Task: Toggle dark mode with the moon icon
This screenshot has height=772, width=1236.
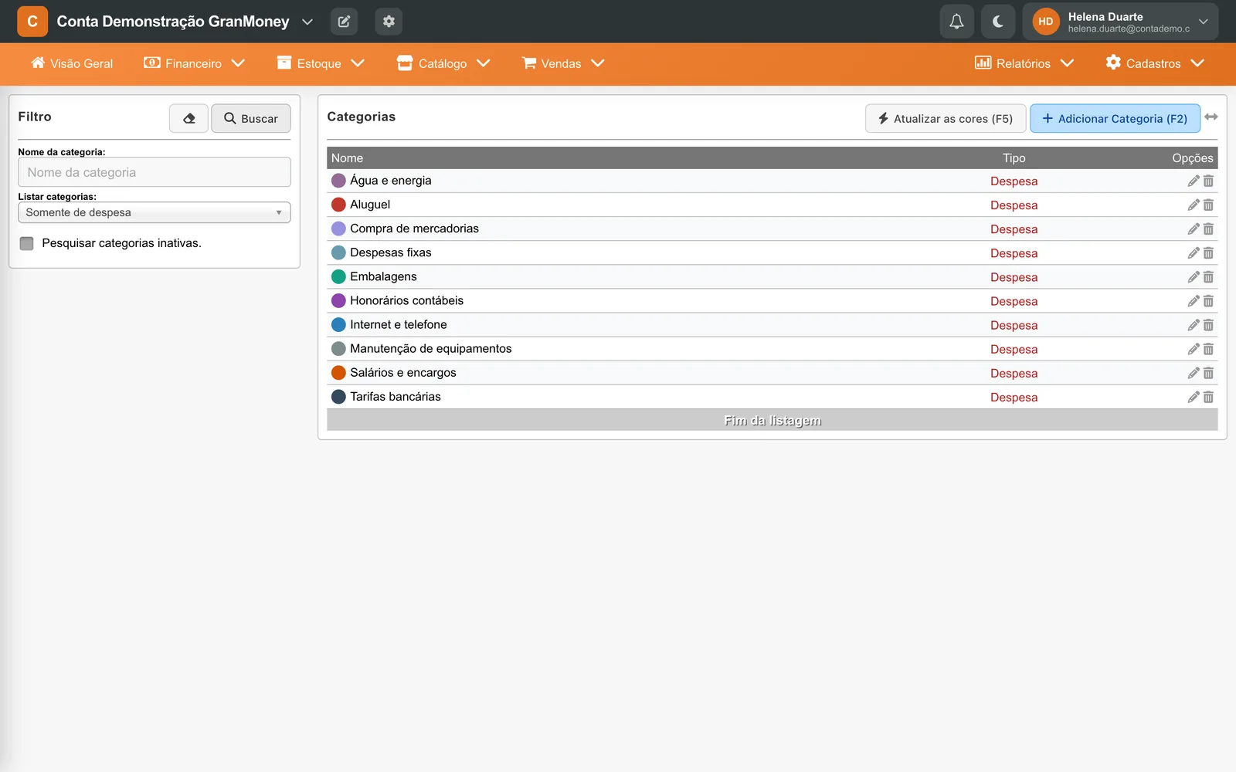Action: (x=998, y=22)
